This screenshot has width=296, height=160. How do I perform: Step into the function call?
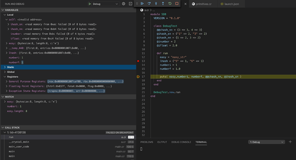pyautogui.click(x=156, y=3)
